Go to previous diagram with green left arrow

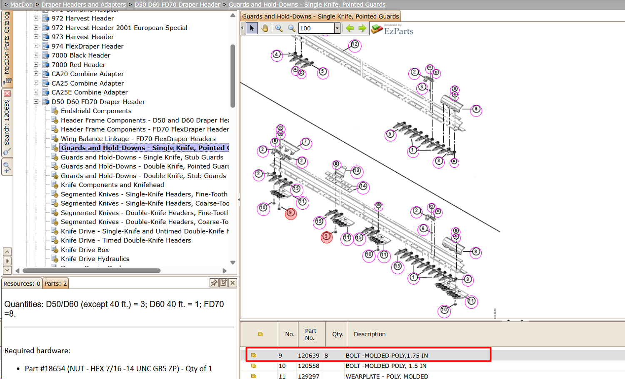coord(350,28)
